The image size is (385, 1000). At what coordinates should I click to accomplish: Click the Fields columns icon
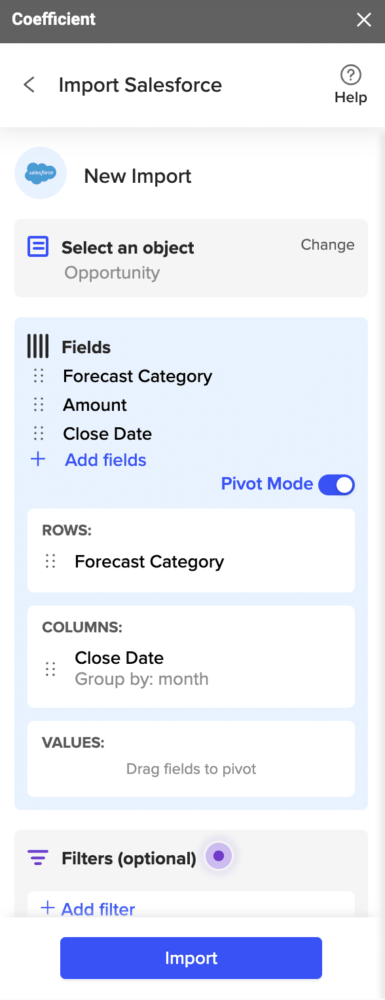38,346
